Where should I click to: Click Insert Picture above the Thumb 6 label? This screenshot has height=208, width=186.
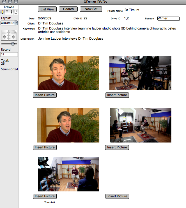45,196
